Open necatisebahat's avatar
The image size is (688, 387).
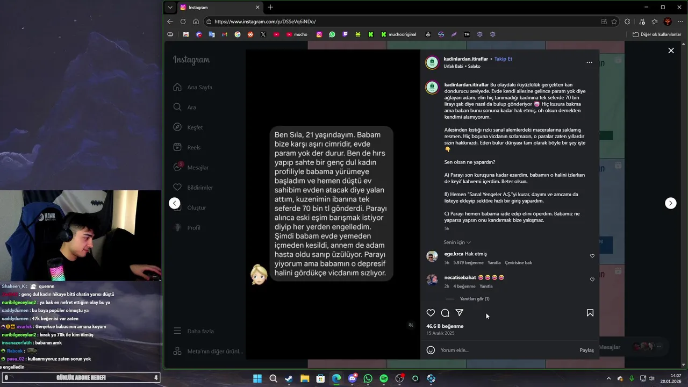(x=432, y=280)
